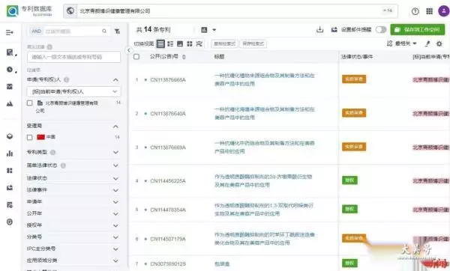Open patent CN113876668A title link

point(265,79)
